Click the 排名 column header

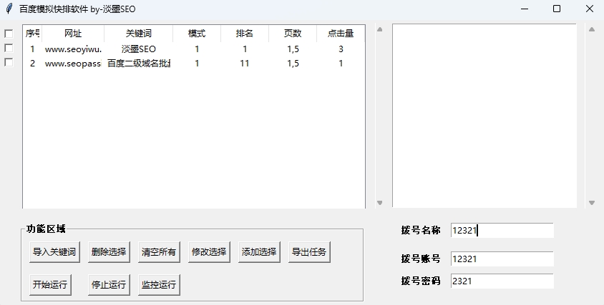pyautogui.click(x=245, y=34)
